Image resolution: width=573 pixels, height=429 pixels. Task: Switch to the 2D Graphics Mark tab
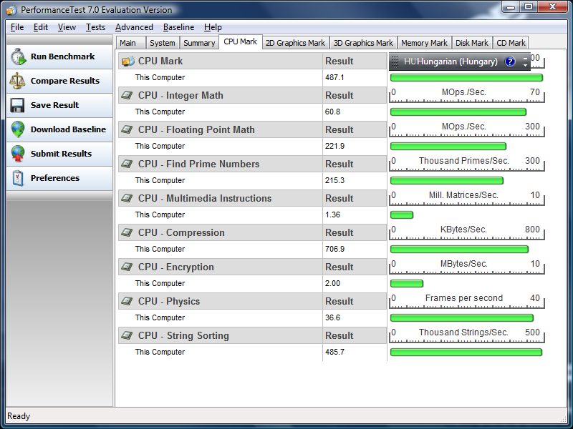[295, 43]
